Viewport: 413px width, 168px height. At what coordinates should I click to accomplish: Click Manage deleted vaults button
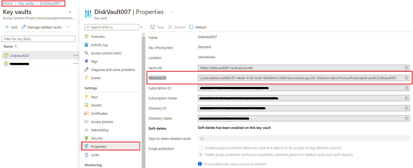42,27
